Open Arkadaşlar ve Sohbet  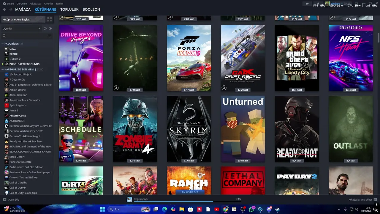coord(360,200)
